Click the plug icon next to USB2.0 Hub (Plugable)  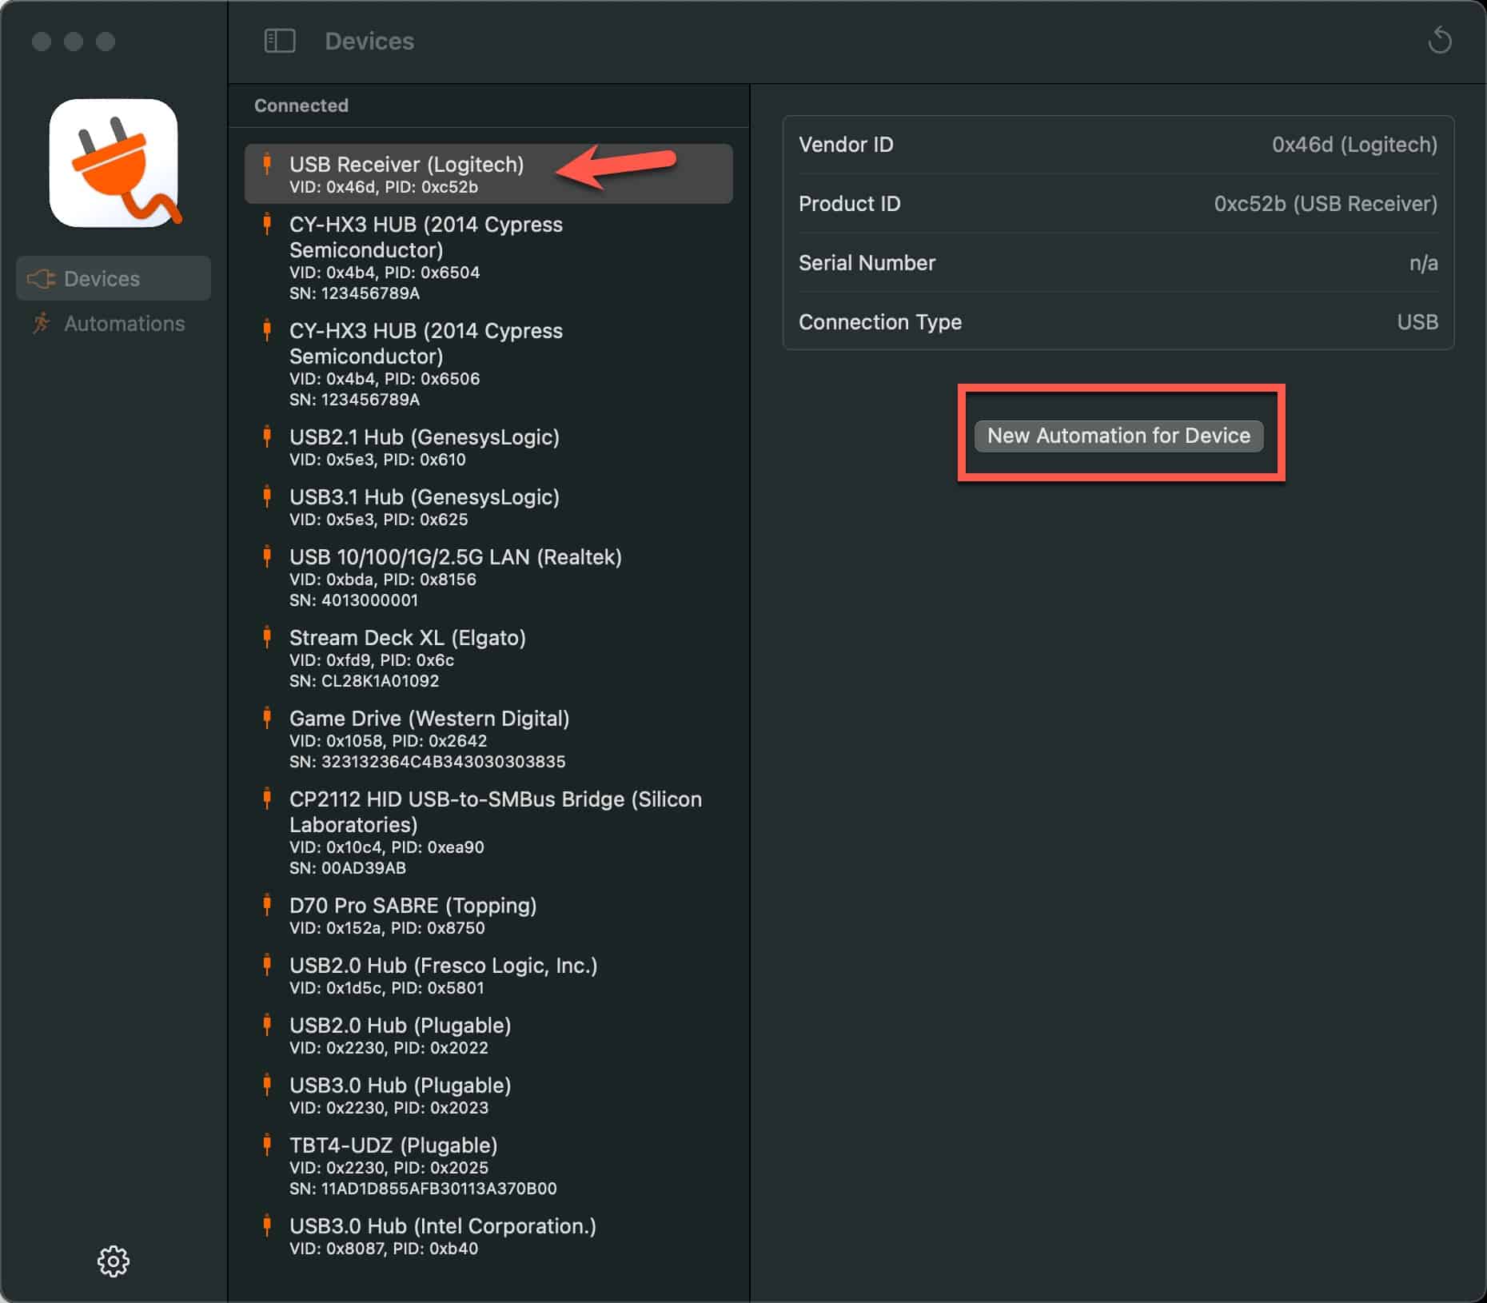[x=267, y=1025]
